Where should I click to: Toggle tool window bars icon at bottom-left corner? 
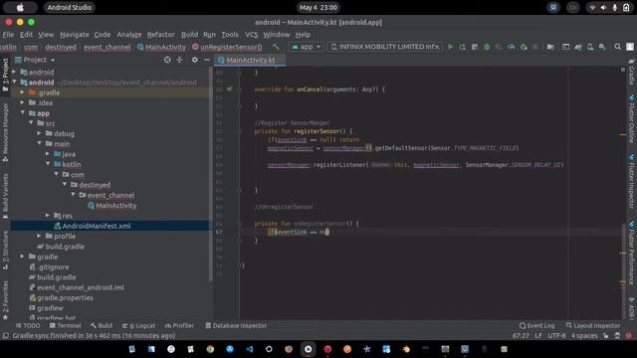[x=5, y=336]
